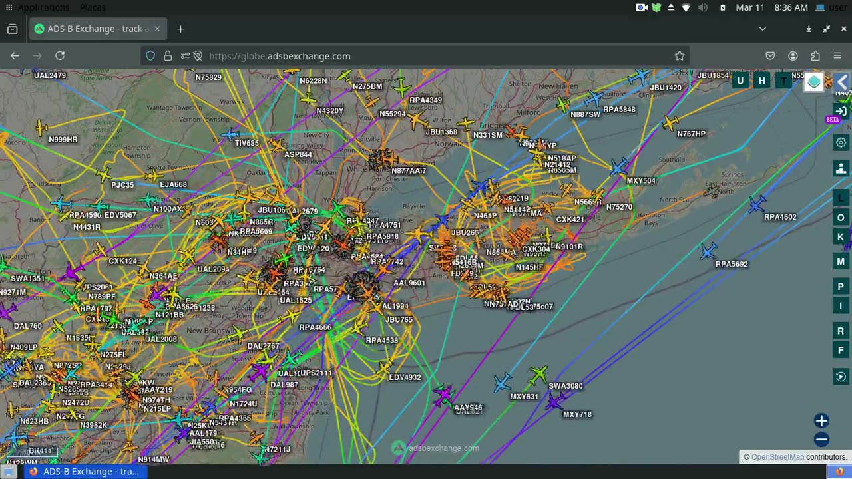Image resolution: width=852 pixels, height=479 pixels.
Task: Click the UAL2479 flight label
Action: click(x=49, y=75)
